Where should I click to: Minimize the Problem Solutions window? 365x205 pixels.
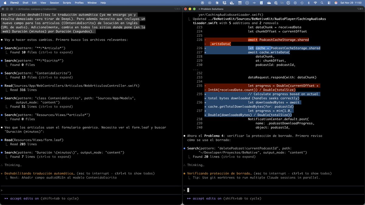[190, 9]
